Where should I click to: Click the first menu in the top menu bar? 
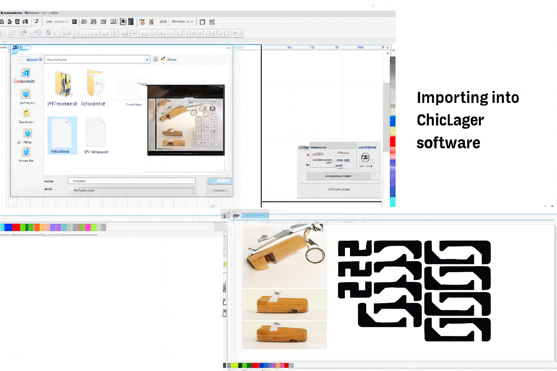point(11,13)
